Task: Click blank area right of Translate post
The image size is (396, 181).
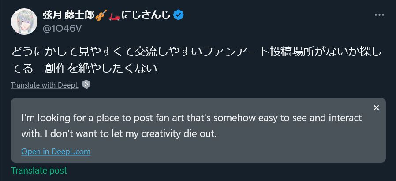Action: (220, 171)
